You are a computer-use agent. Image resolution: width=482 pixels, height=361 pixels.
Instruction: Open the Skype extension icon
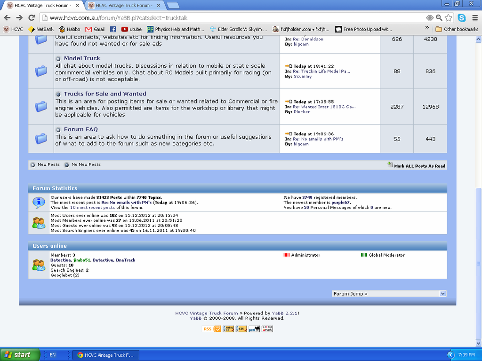[x=461, y=18]
